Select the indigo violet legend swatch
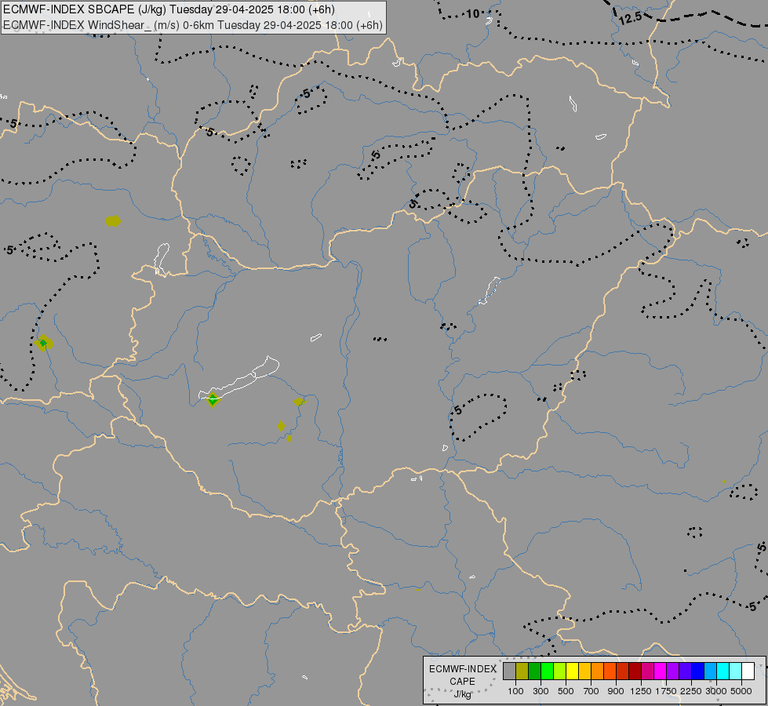The width and height of the screenshot is (768, 706). tap(685, 671)
